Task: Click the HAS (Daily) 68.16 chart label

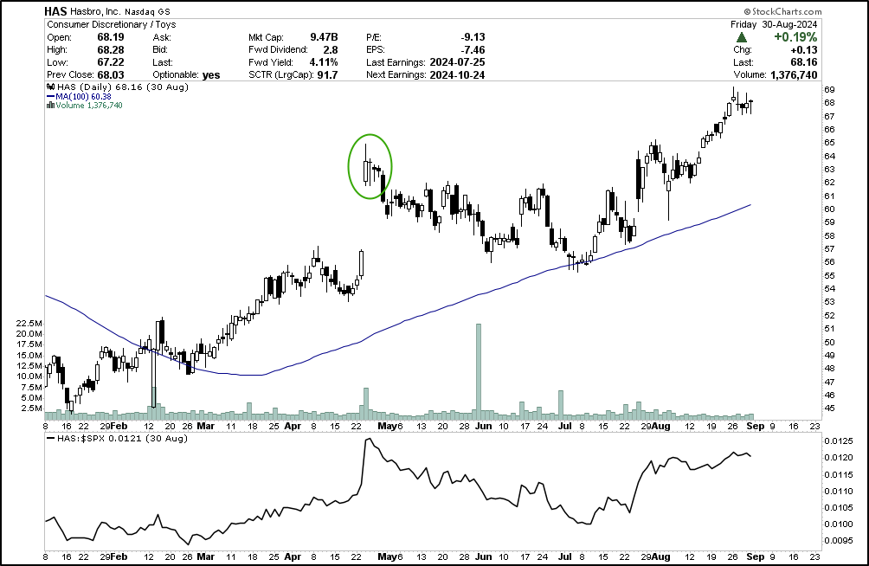Action: click(123, 87)
